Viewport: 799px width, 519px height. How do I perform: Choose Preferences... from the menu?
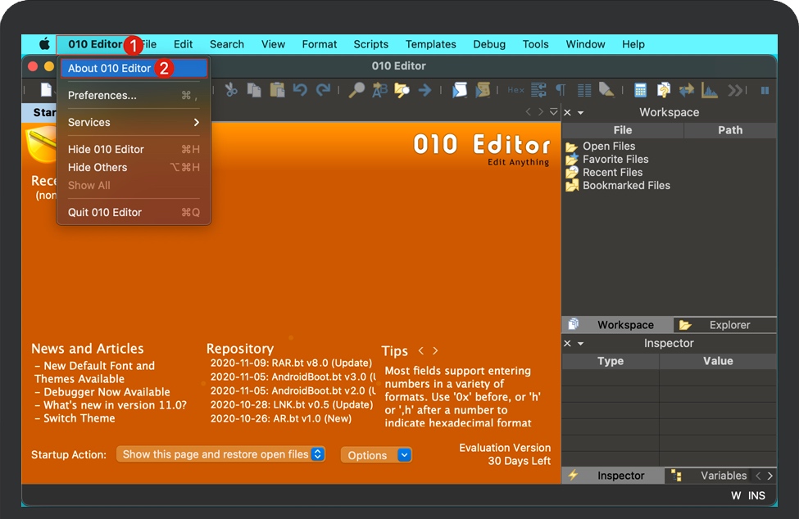134,95
